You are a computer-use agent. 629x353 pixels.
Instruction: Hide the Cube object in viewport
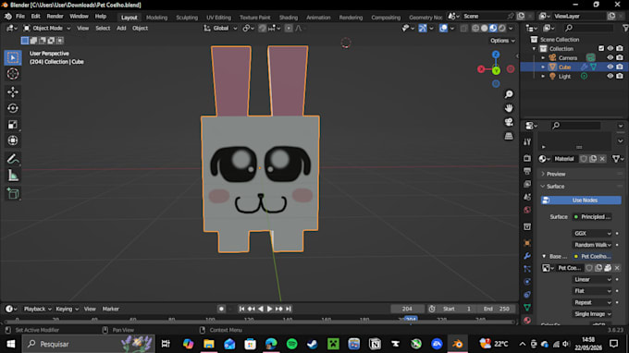coord(610,67)
